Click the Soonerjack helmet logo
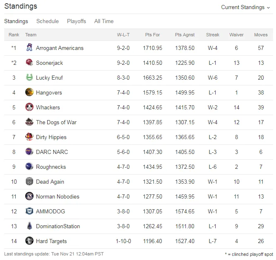The image size is (276, 260). (29, 63)
